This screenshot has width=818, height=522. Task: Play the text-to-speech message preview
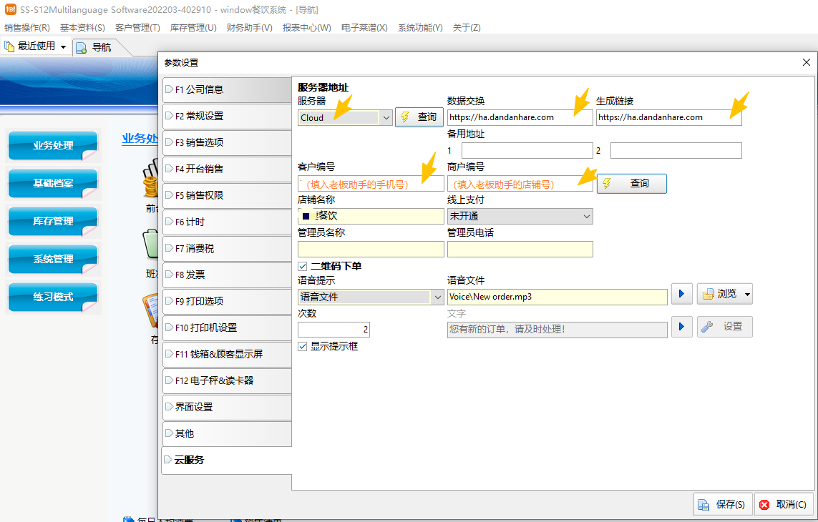681,327
